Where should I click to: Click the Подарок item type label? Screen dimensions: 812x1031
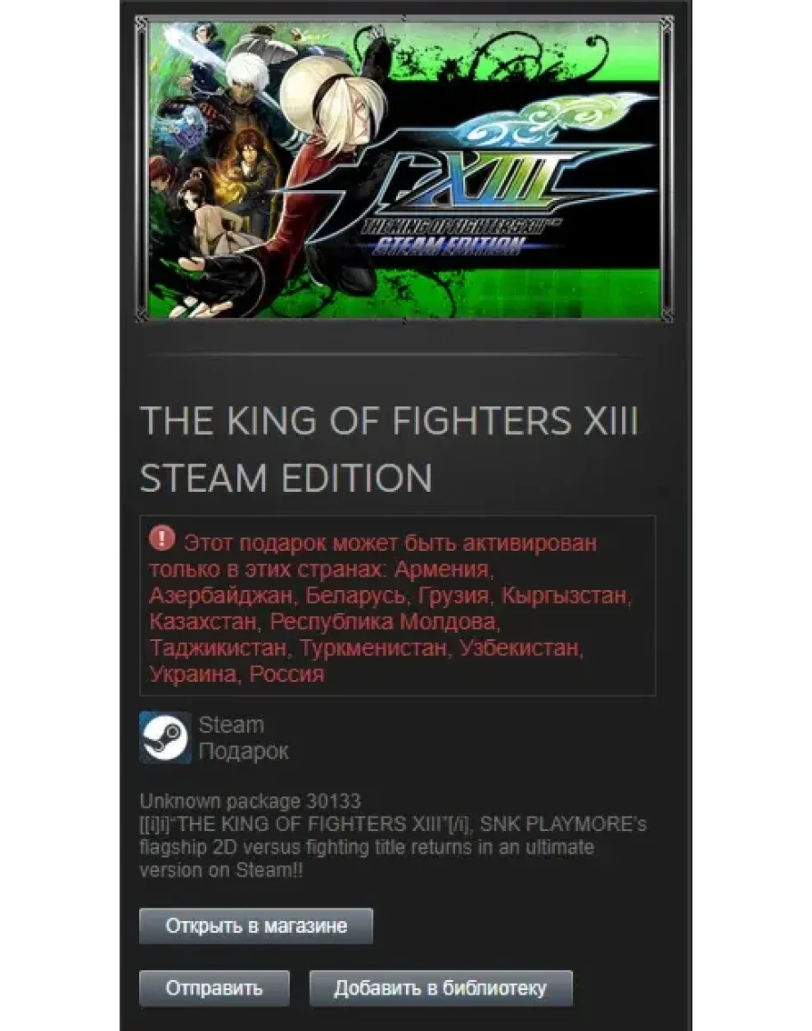coord(244,751)
